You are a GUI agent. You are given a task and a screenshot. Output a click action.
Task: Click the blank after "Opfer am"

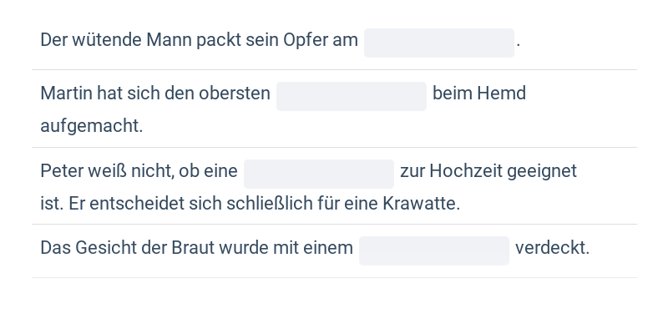click(438, 43)
